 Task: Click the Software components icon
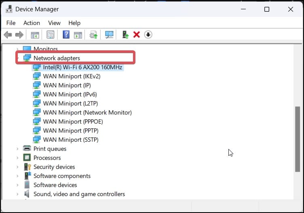(27, 176)
